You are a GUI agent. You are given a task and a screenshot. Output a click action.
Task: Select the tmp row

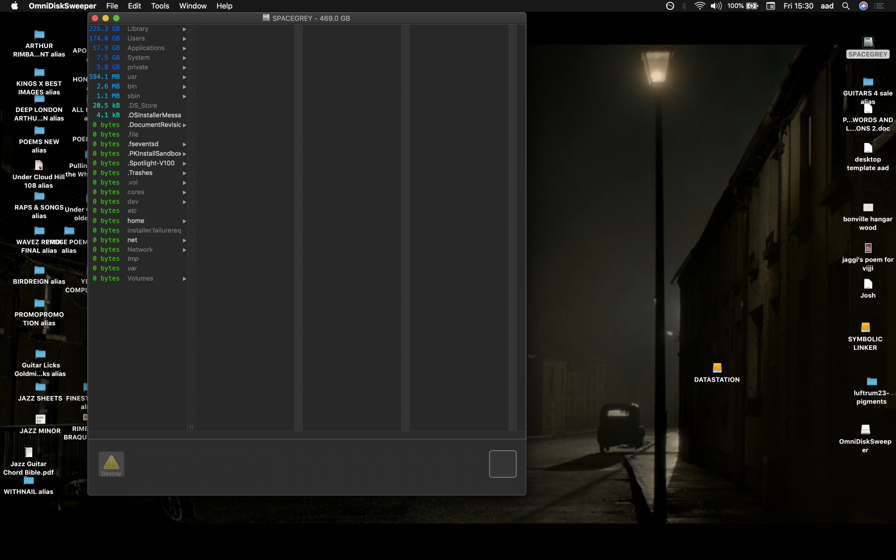point(138,258)
